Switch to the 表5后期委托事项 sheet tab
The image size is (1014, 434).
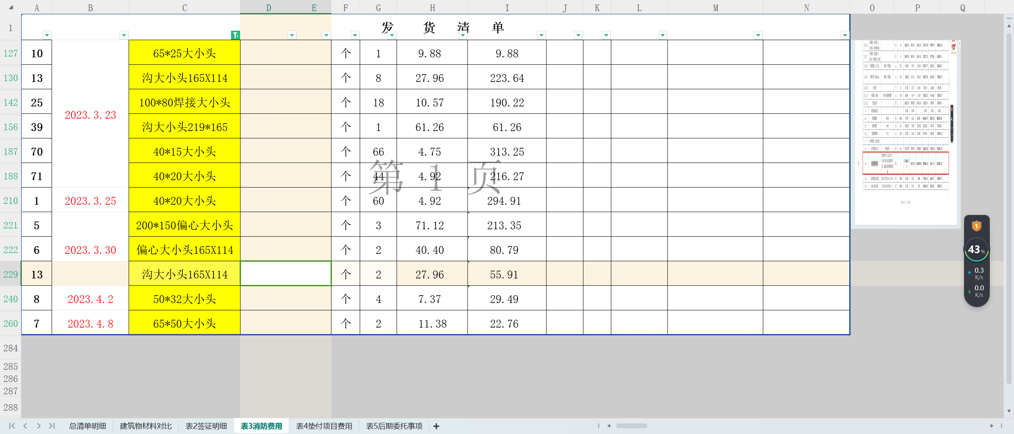click(x=394, y=426)
